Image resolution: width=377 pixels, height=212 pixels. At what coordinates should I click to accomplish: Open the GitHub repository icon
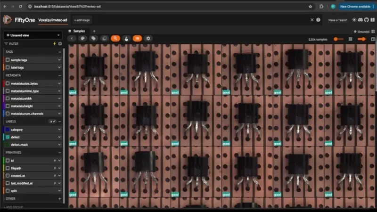click(366, 20)
